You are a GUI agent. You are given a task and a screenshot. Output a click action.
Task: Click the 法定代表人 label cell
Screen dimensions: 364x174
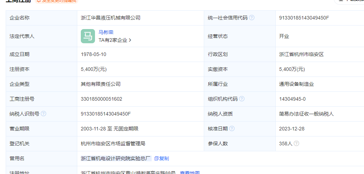coord(41,36)
